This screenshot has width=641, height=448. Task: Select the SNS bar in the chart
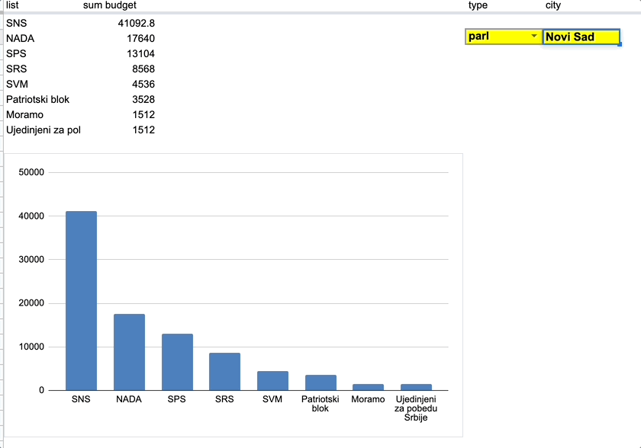[81, 301]
